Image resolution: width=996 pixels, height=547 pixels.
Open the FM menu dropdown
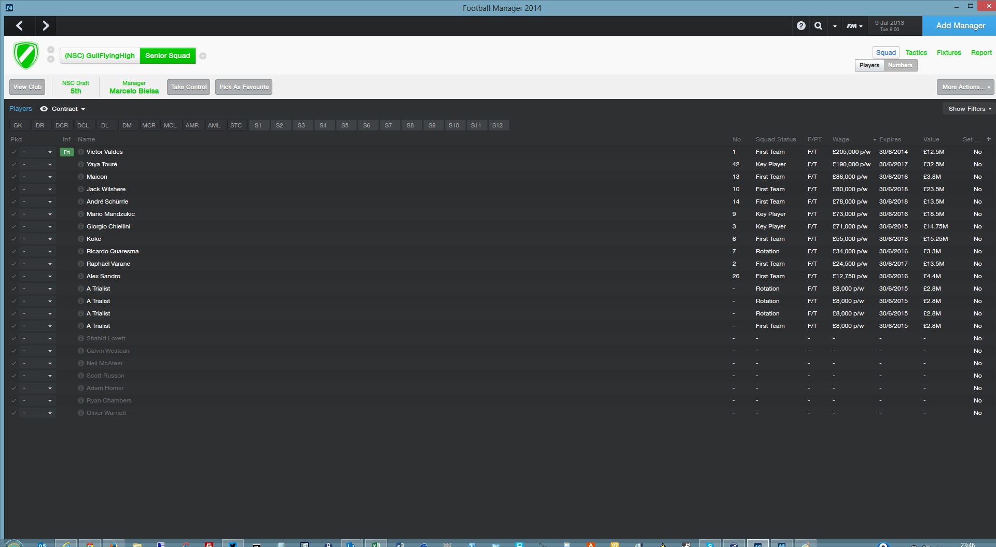click(854, 26)
